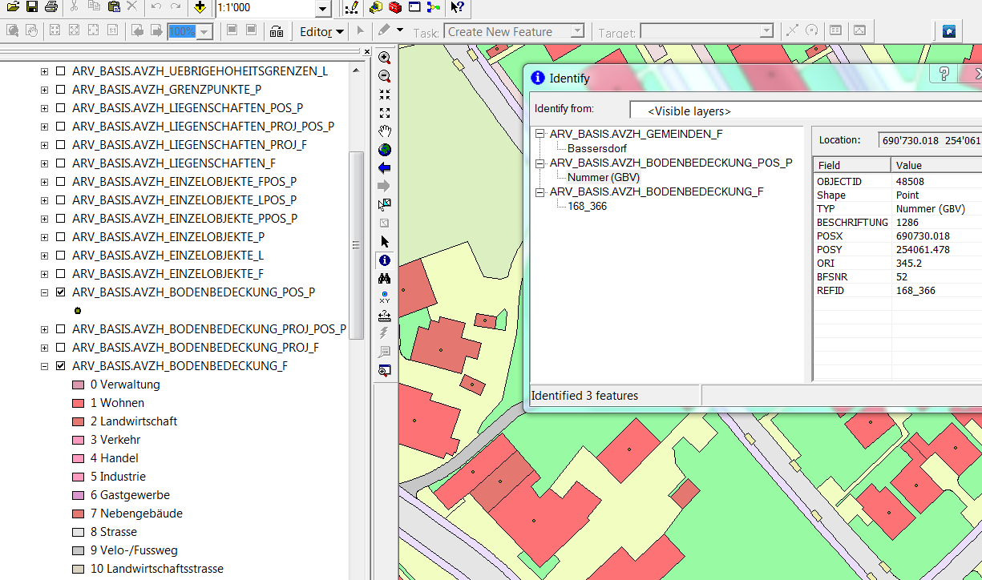Open ArcToolbox red toolbox icon
The height and width of the screenshot is (580, 982).
tap(394, 8)
